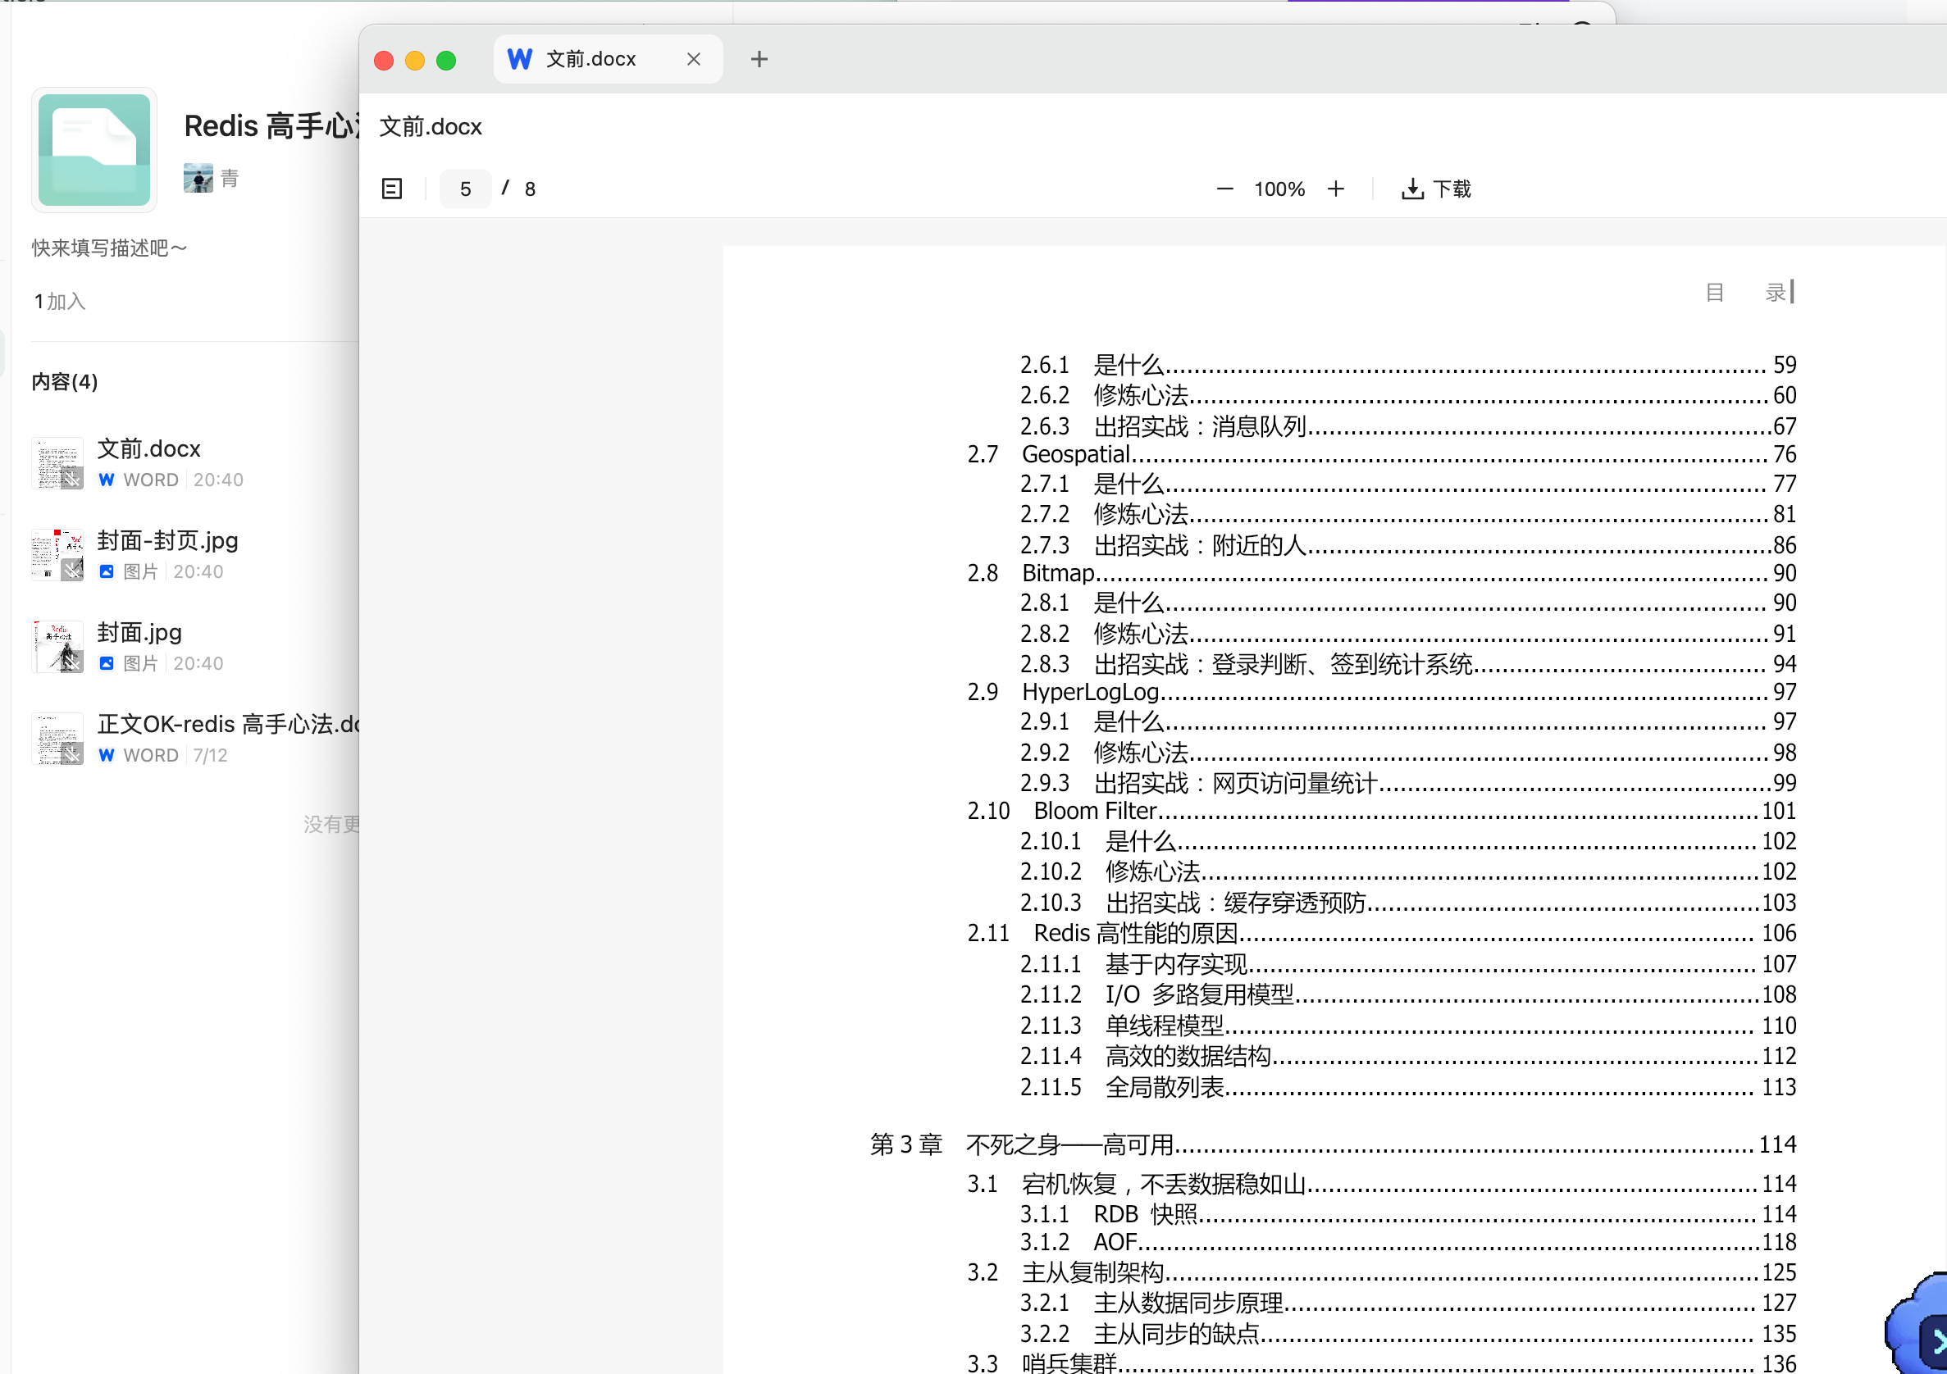
Task: Open 封面-封页.jpg thumbnail in content list
Action: tap(57, 554)
